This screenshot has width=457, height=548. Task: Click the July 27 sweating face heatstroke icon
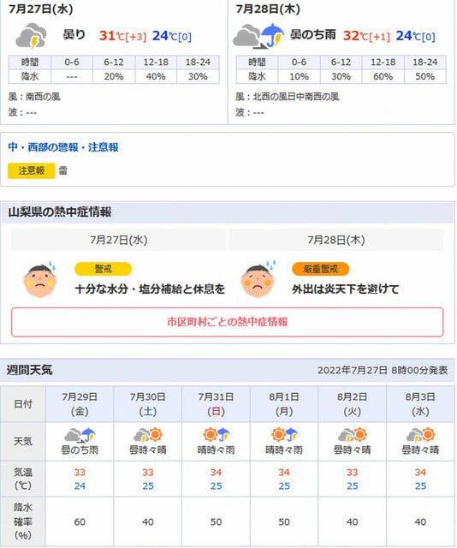(x=40, y=279)
